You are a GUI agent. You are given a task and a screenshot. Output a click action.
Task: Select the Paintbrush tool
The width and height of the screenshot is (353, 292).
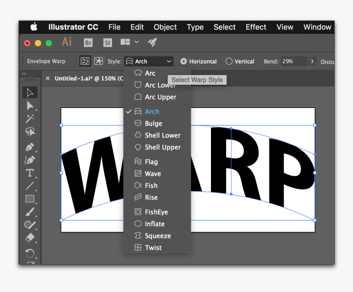point(30,212)
